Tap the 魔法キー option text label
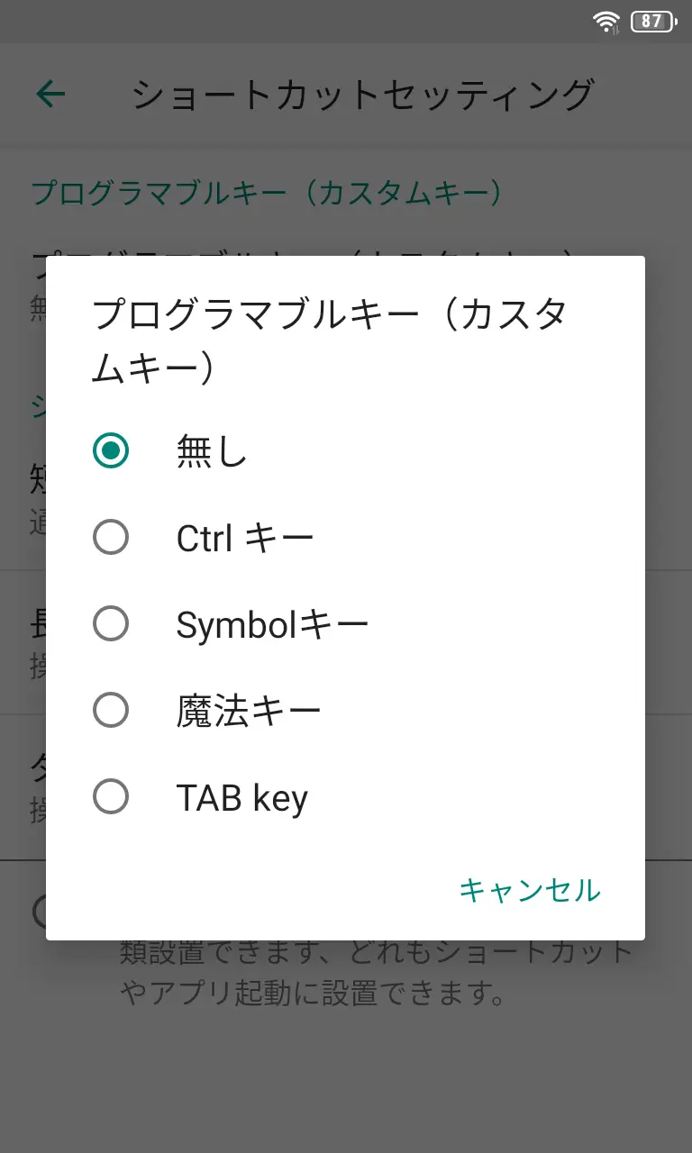Image resolution: width=692 pixels, height=1153 pixels. (x=249, y=712)
